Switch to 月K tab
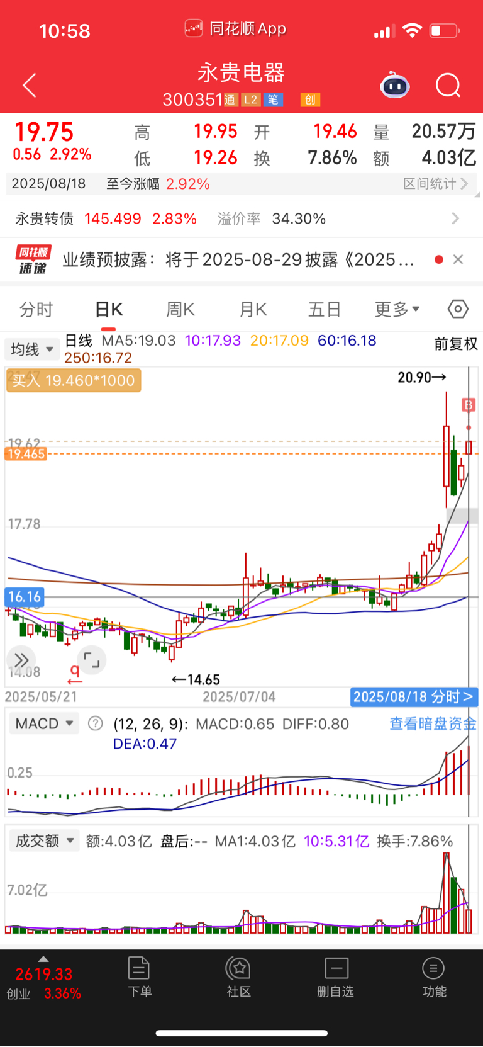The height and width of the screenshot is (1047, 483). click(253, 309)
